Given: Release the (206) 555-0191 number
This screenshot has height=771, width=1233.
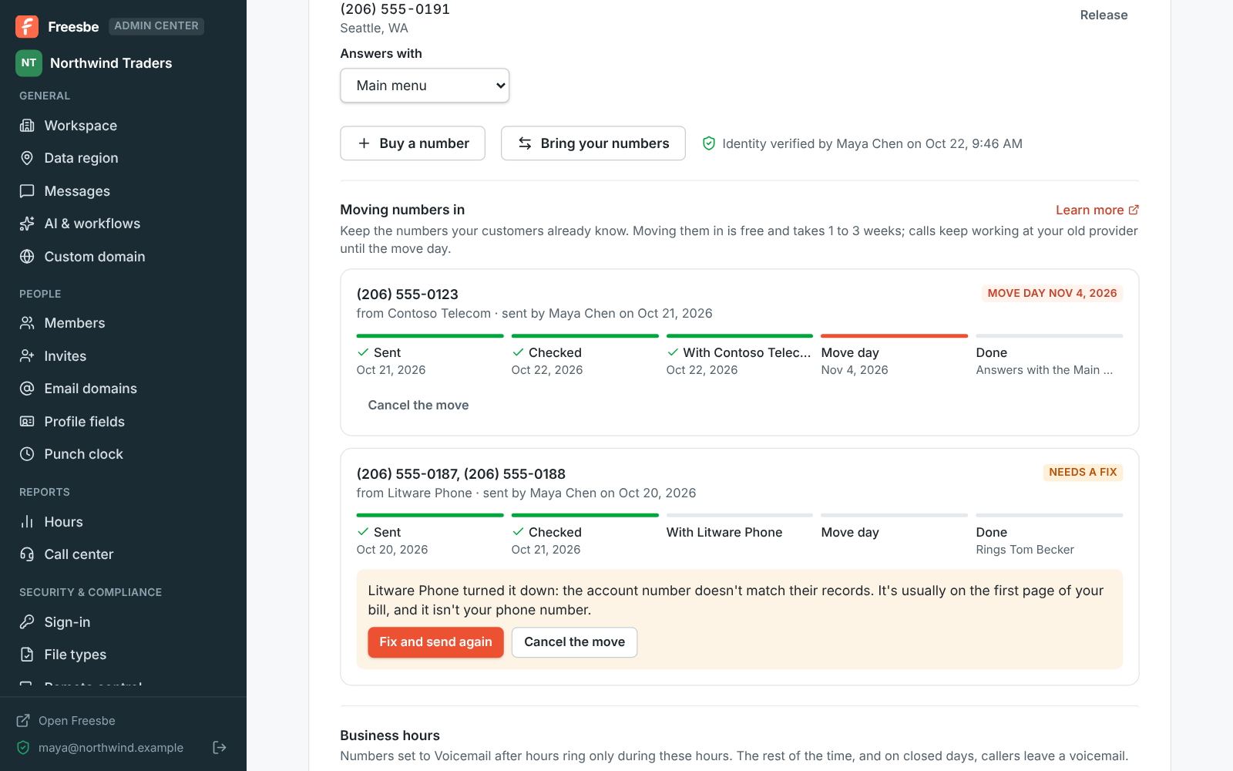Looking at the screenshot, I should click(x=1104, y=15).
